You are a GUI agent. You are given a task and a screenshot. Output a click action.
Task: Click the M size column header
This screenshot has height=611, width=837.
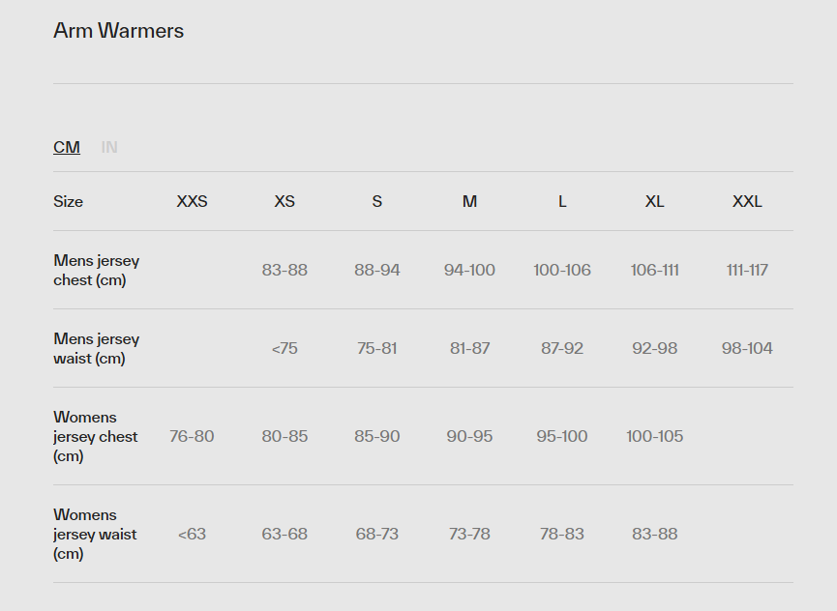tap(469, 201)
